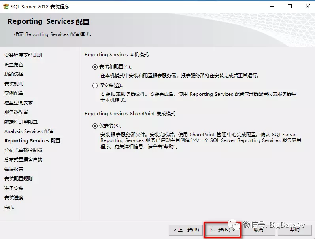Click the SQL Server setup title bar icon

pyautogui.click(x=6, y=6)
